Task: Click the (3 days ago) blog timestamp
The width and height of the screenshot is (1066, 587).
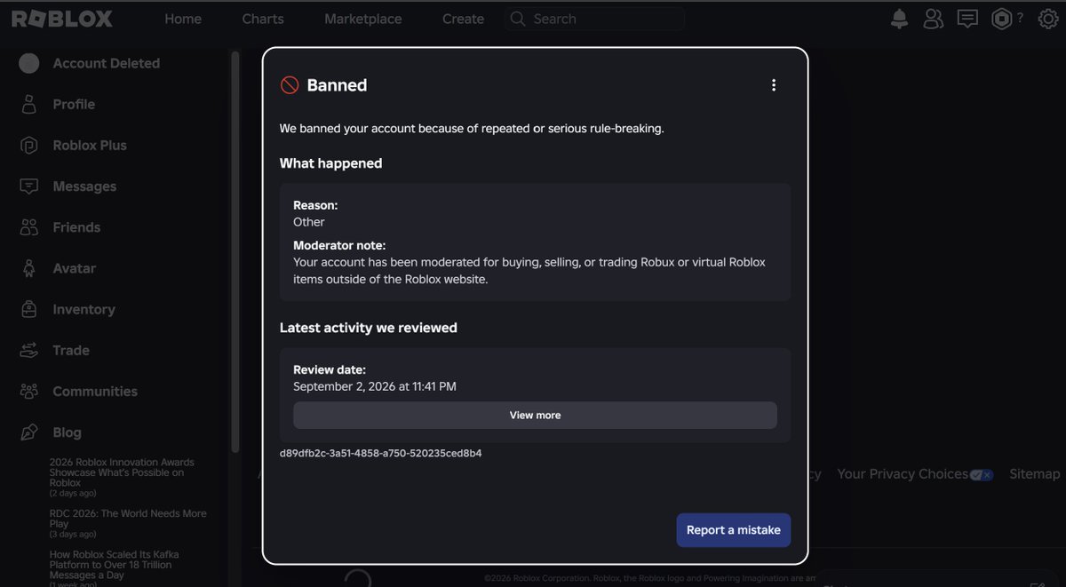Action: [x=73, y=534]
